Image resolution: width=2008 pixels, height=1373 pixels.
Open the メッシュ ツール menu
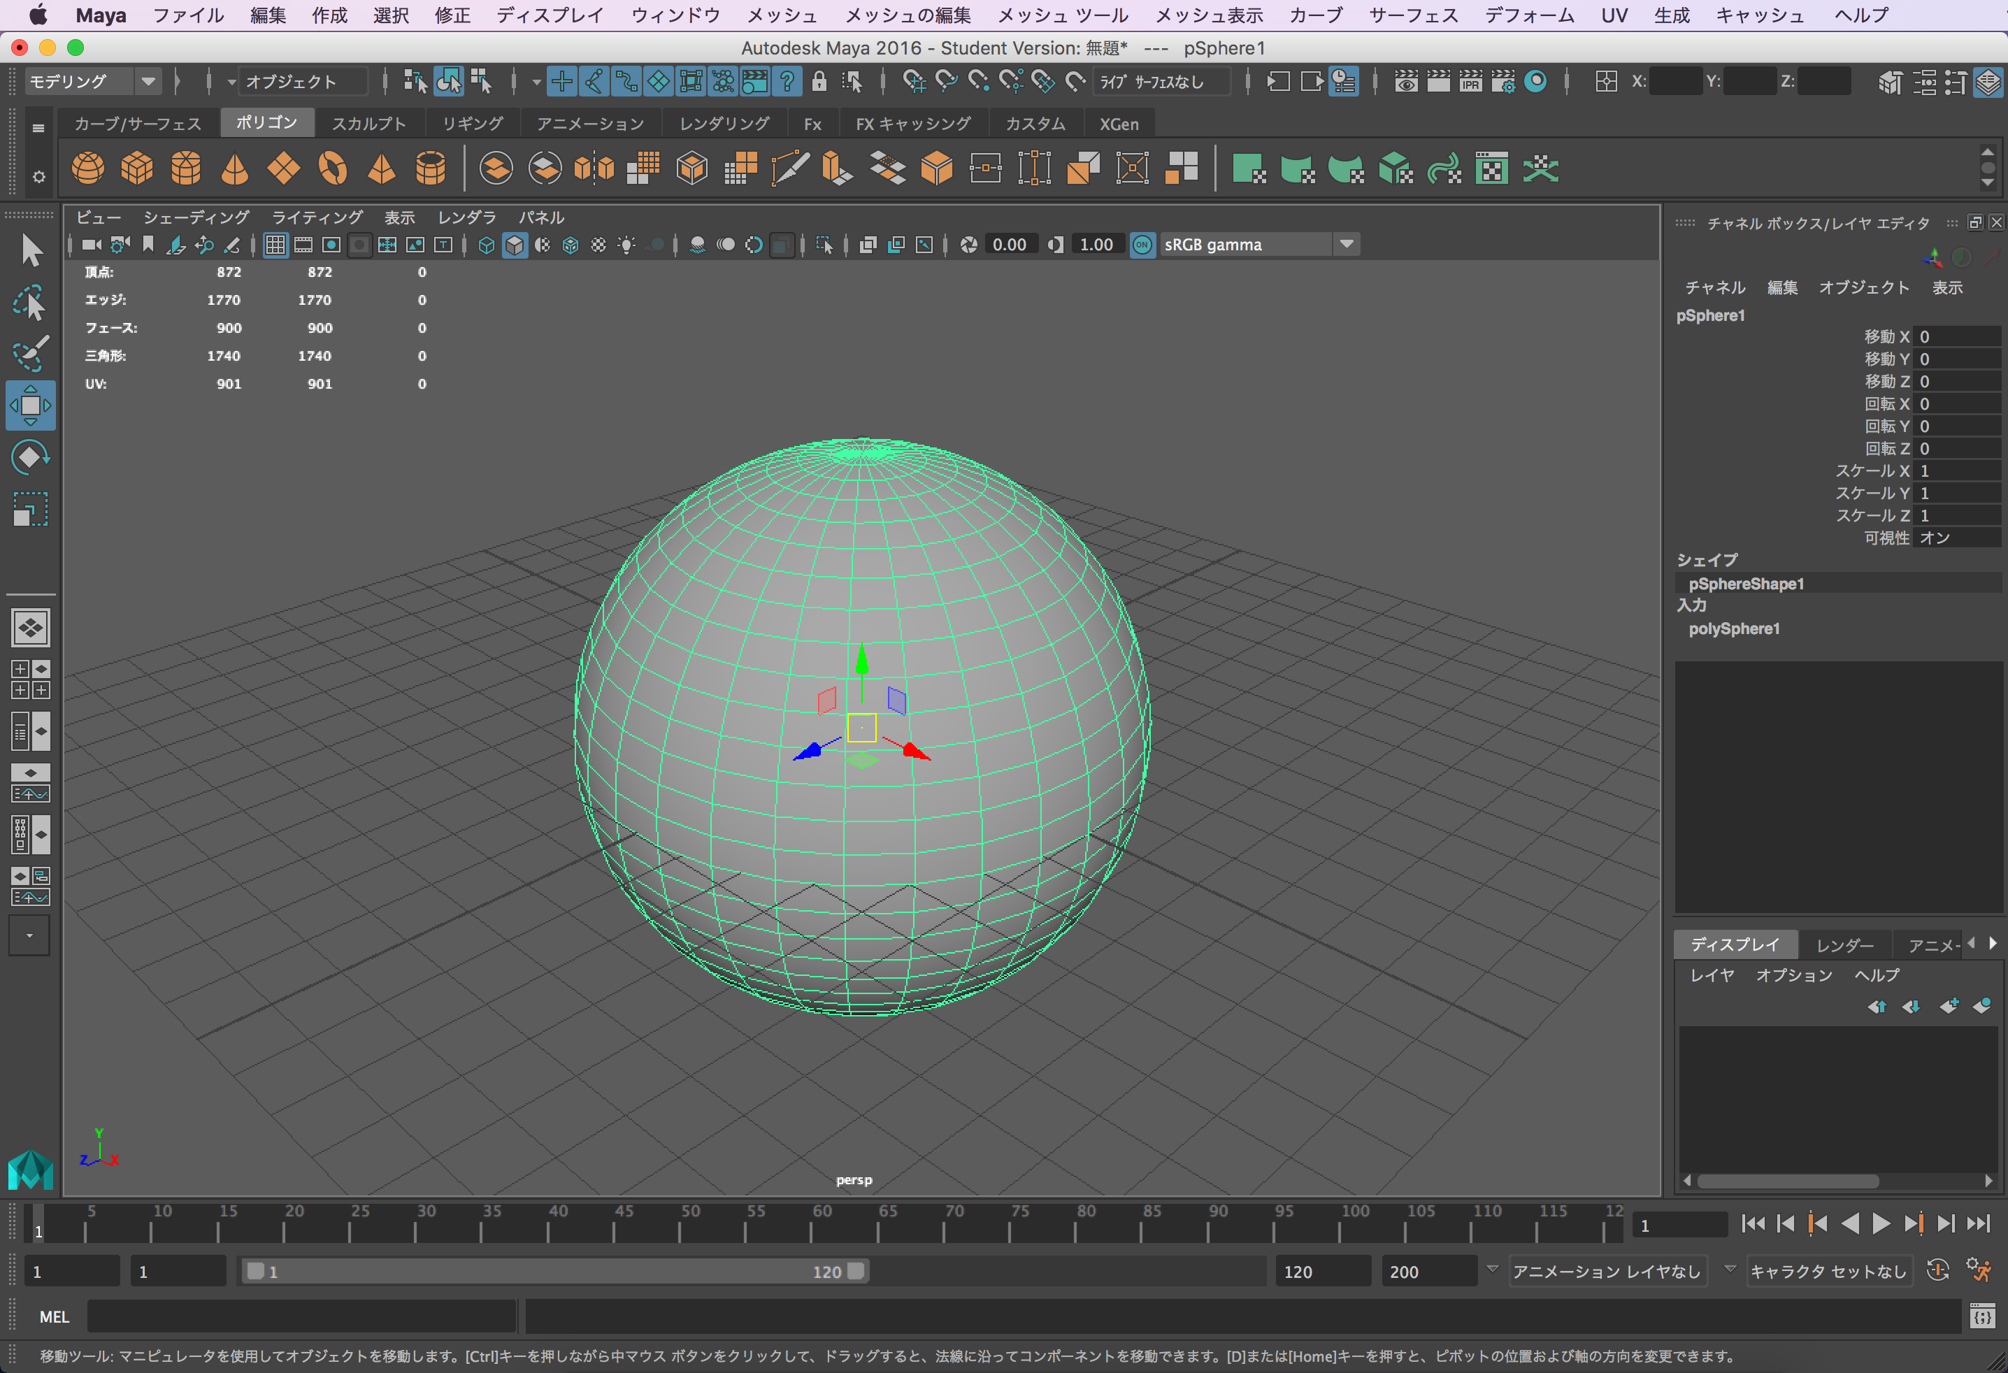click(x=1062, y=15)
